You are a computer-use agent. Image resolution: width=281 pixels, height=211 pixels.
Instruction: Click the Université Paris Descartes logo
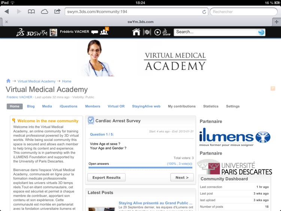tap(235, 167)
